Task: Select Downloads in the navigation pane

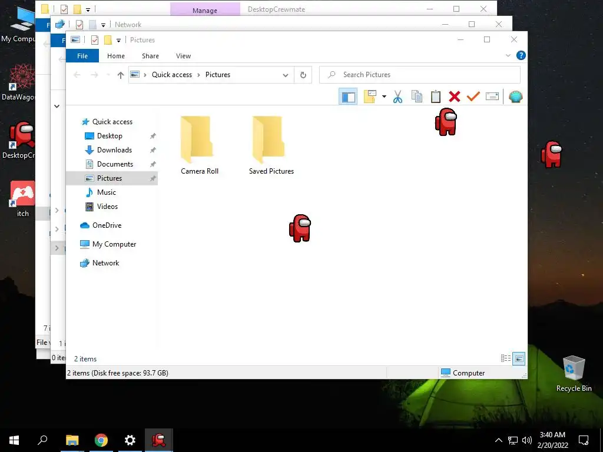Action: [x=114, y=150]
